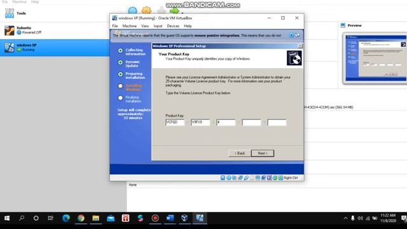Screen dimensions: 407x229
Task: Click the virtualization features icon in VM status bar
Action: click(x=270, y=178)
